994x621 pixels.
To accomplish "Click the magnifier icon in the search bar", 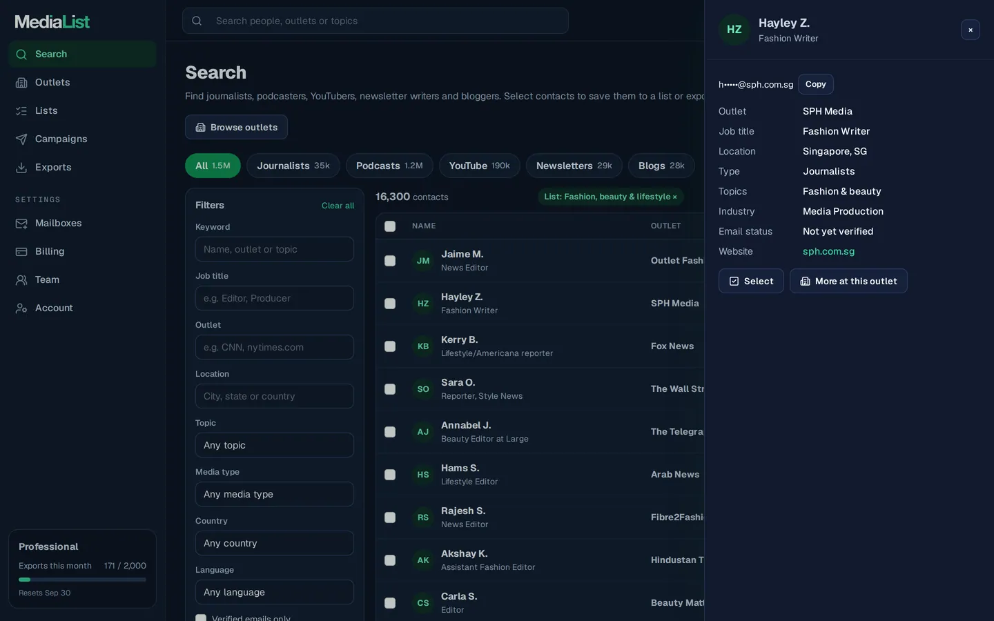I will tap(197, 21).
